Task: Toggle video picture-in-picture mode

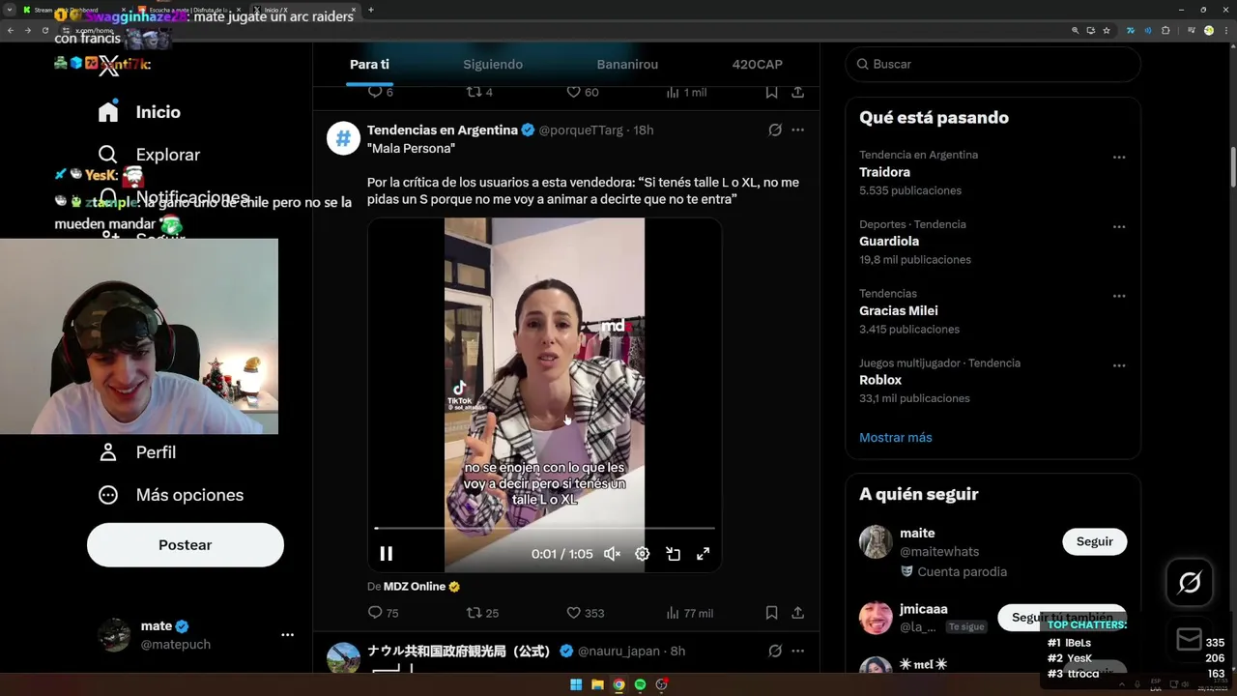Action: [x=673, y=554]
